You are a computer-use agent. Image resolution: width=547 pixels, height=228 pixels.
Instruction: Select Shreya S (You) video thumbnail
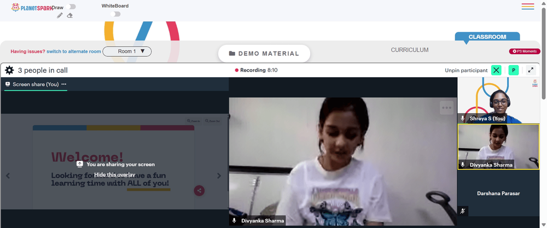pos(498,101)
